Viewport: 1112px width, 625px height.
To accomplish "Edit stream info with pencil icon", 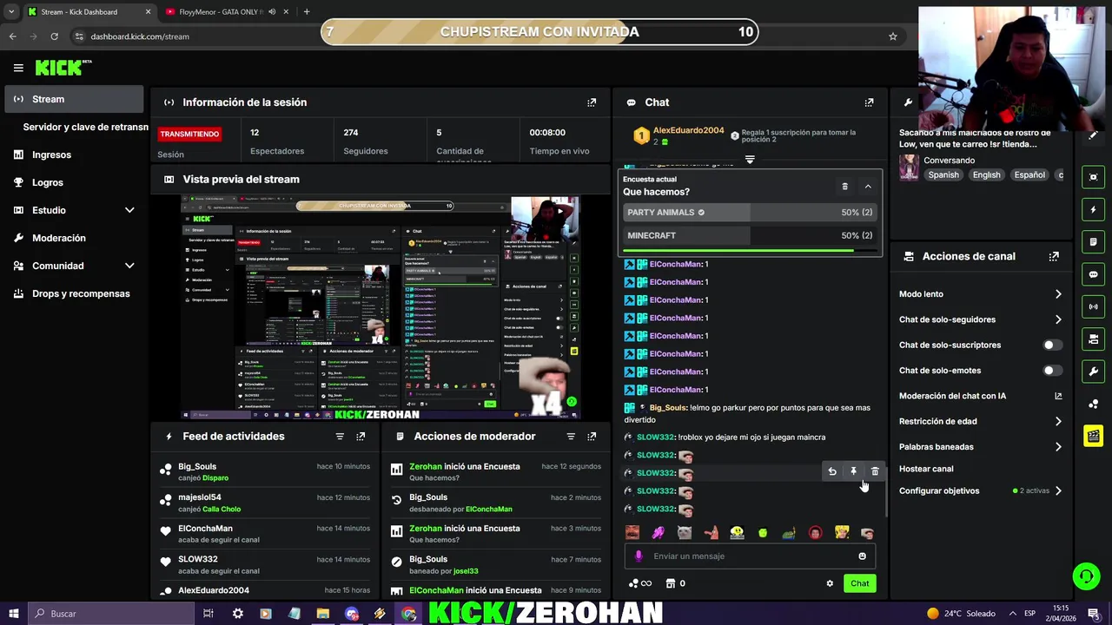I will click(1093, 135).
